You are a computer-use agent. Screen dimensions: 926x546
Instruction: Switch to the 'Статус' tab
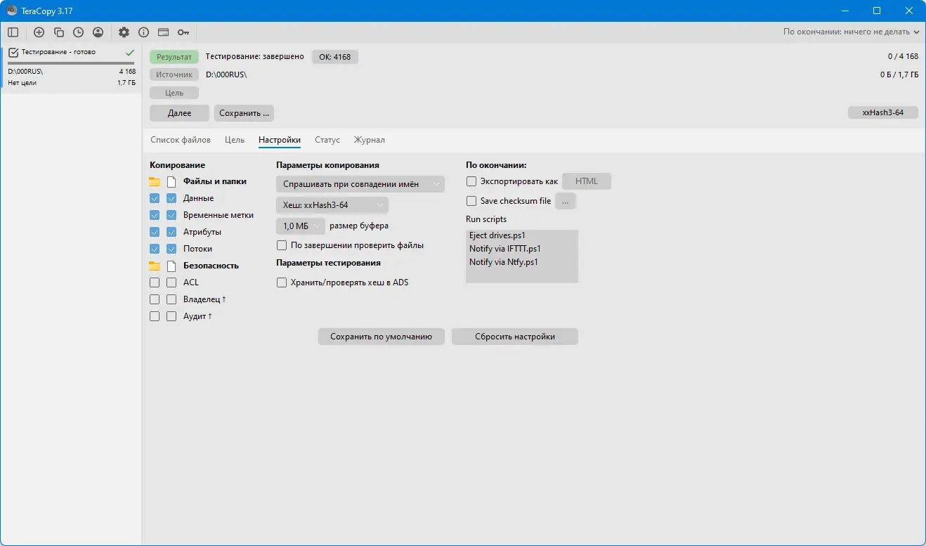point(327,140)
